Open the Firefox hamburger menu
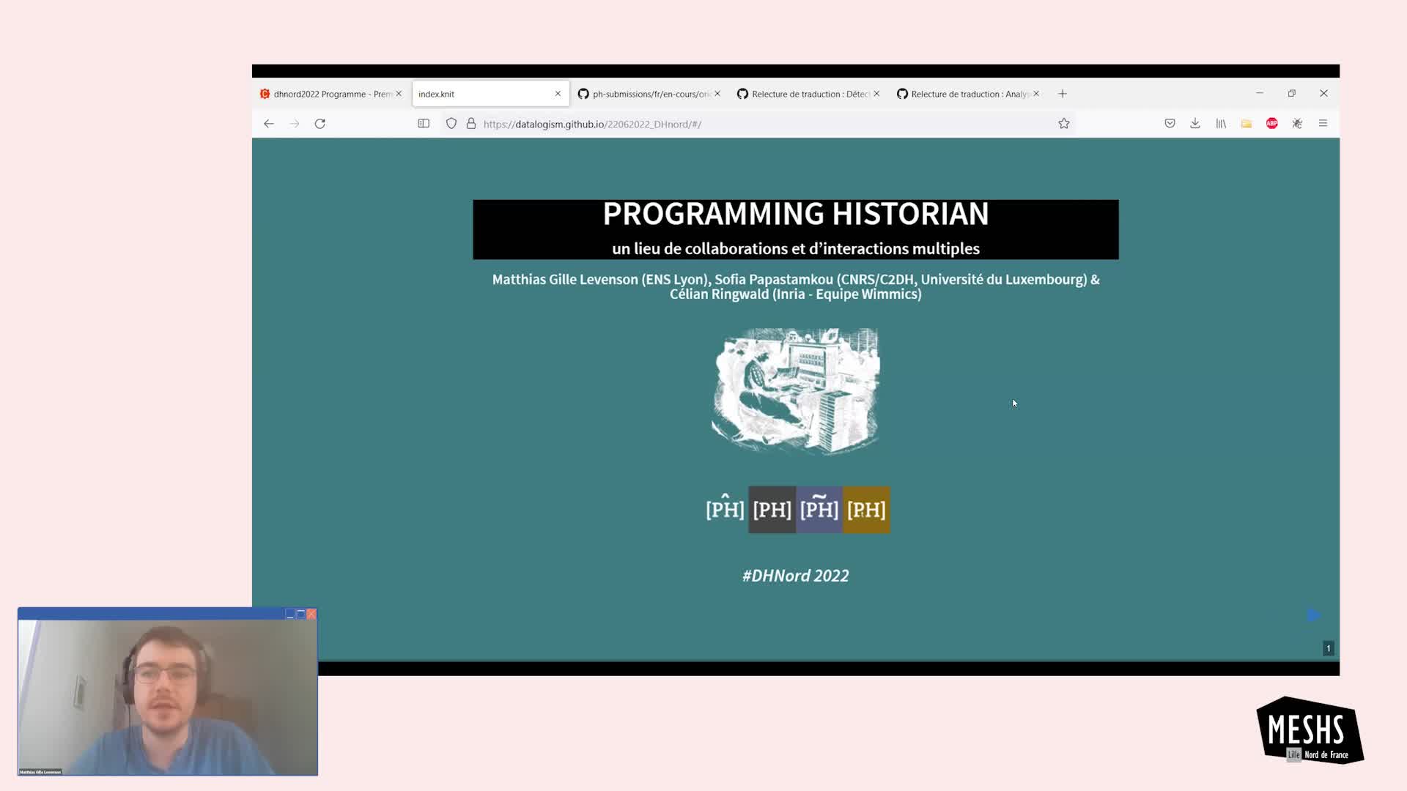The width and height of the screenshot is (1407, 791). click(x=1323, y=124)
